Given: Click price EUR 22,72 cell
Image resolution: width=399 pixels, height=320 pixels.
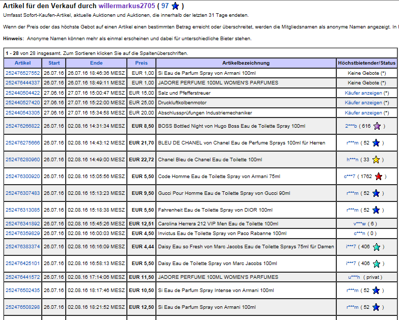Looking at the screenshot, I should (141, 160).
